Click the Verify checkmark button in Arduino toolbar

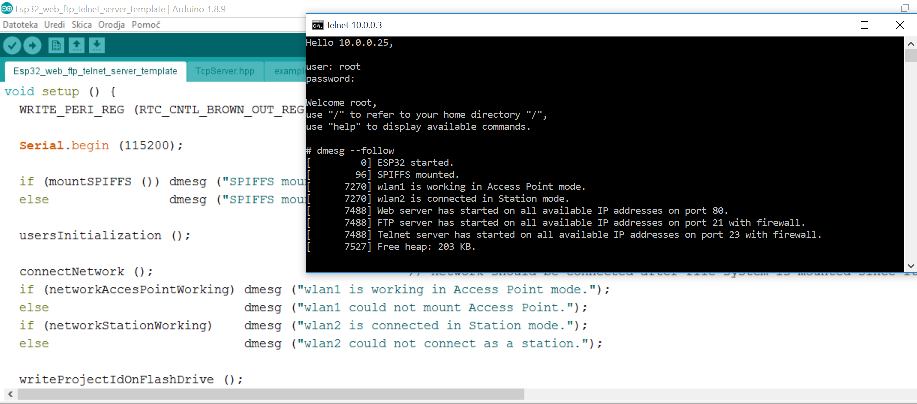[12, 46]
